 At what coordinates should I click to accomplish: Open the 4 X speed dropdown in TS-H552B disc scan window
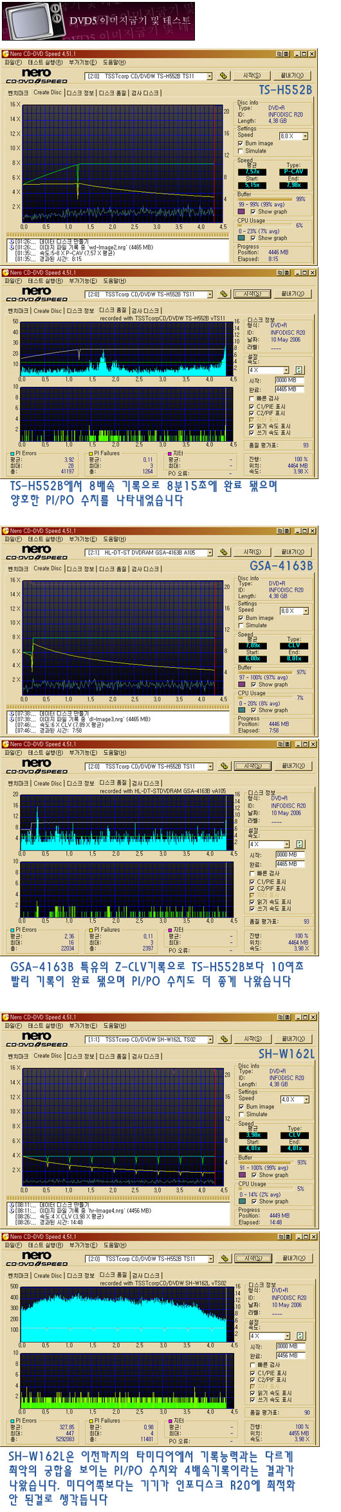tap(286, 370)
